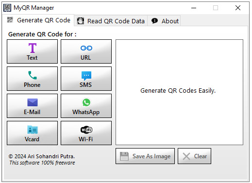Go to the About tab

[164, 21]
